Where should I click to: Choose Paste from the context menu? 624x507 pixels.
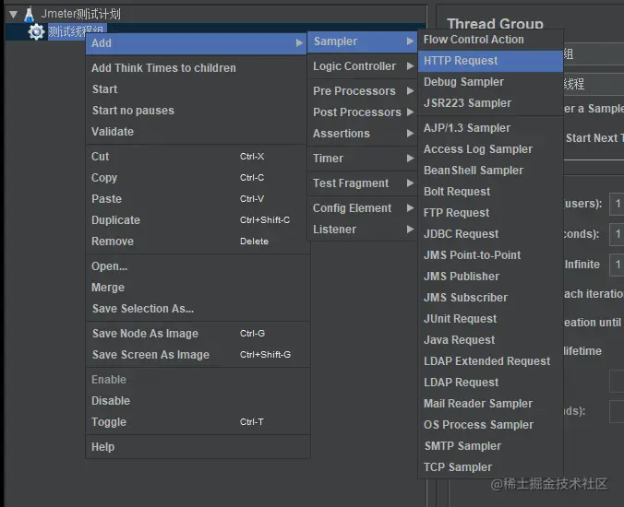[x=198, y=199]
